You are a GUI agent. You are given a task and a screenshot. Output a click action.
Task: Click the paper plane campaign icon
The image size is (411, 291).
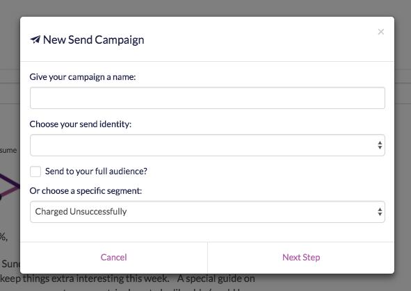pyautogui.click(x=35, y=40)
